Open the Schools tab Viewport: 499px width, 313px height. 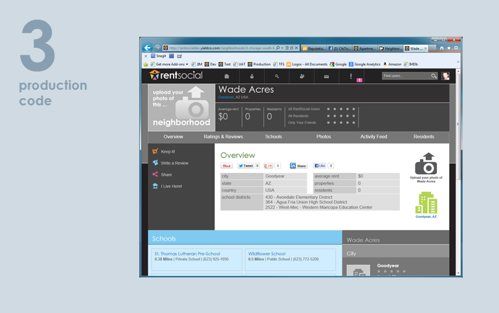click(x=273, y=137)
